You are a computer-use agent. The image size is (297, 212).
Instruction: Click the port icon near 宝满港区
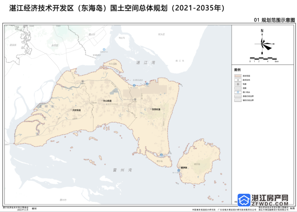[x=104, y=50]
